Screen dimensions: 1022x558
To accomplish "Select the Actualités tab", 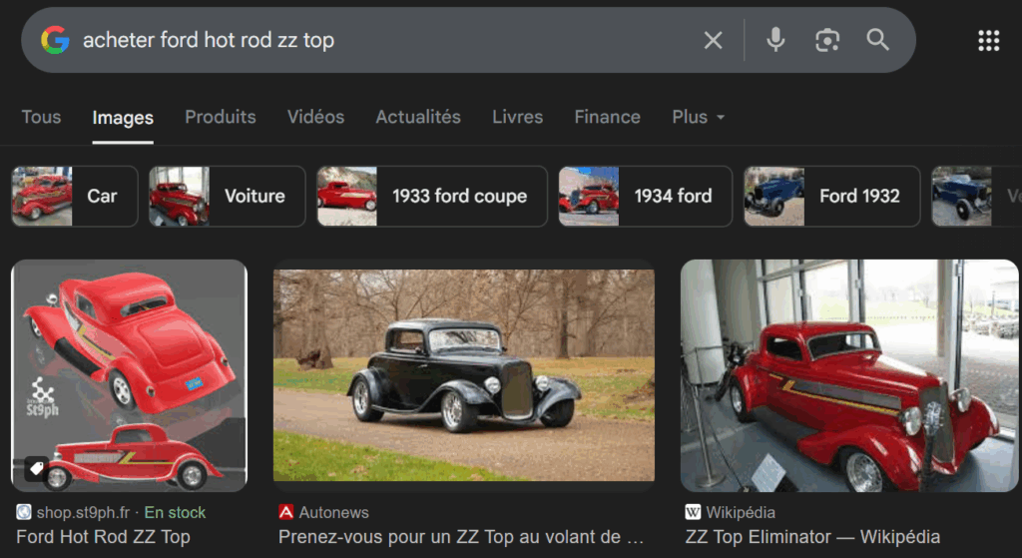I will point(418,117).
